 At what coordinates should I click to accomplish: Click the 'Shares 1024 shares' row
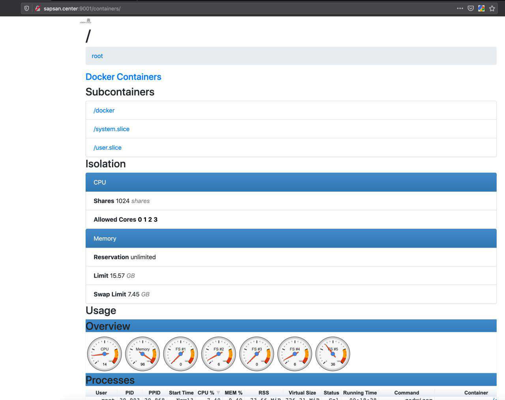coord(291,201)
